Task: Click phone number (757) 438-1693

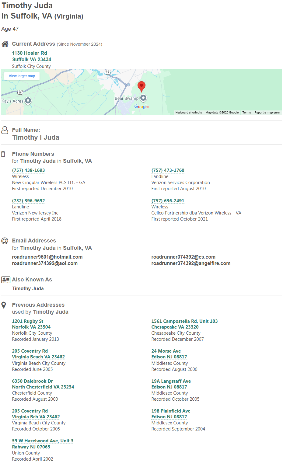Action: point(28,170)
